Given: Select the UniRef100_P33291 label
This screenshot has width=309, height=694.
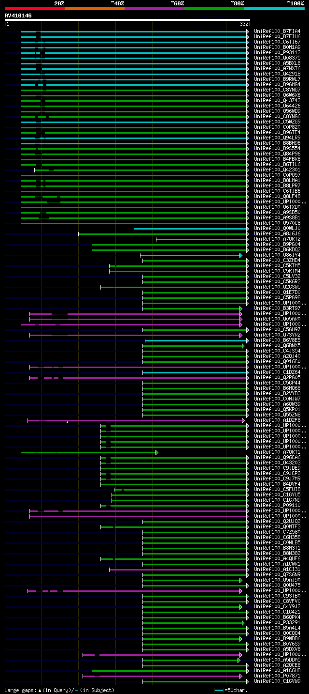Looking at the screenshot, I should click(x=277, y=622).
